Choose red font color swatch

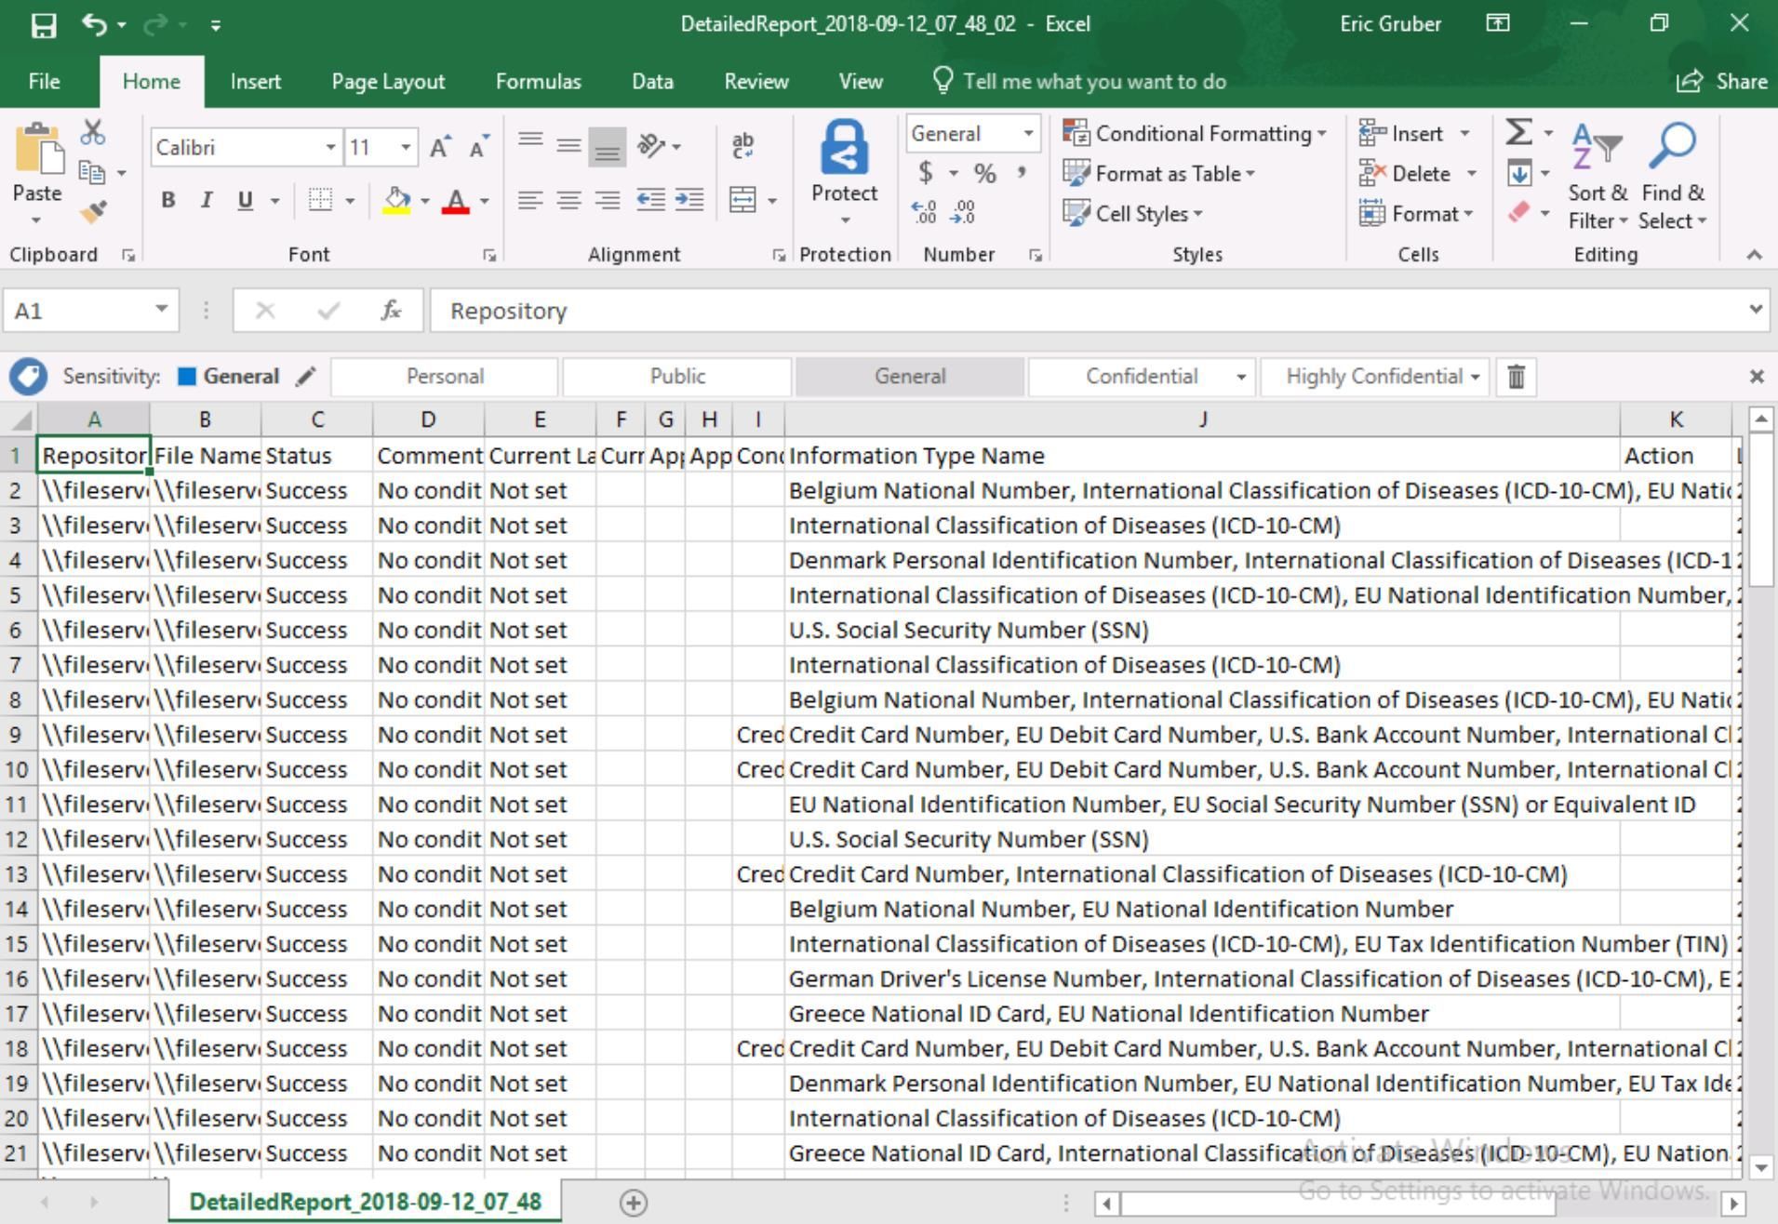(x=457, y=199)
